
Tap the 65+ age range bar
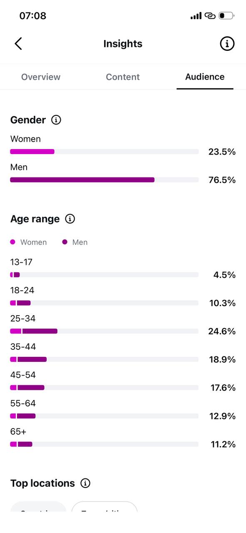tap(104, 444)
